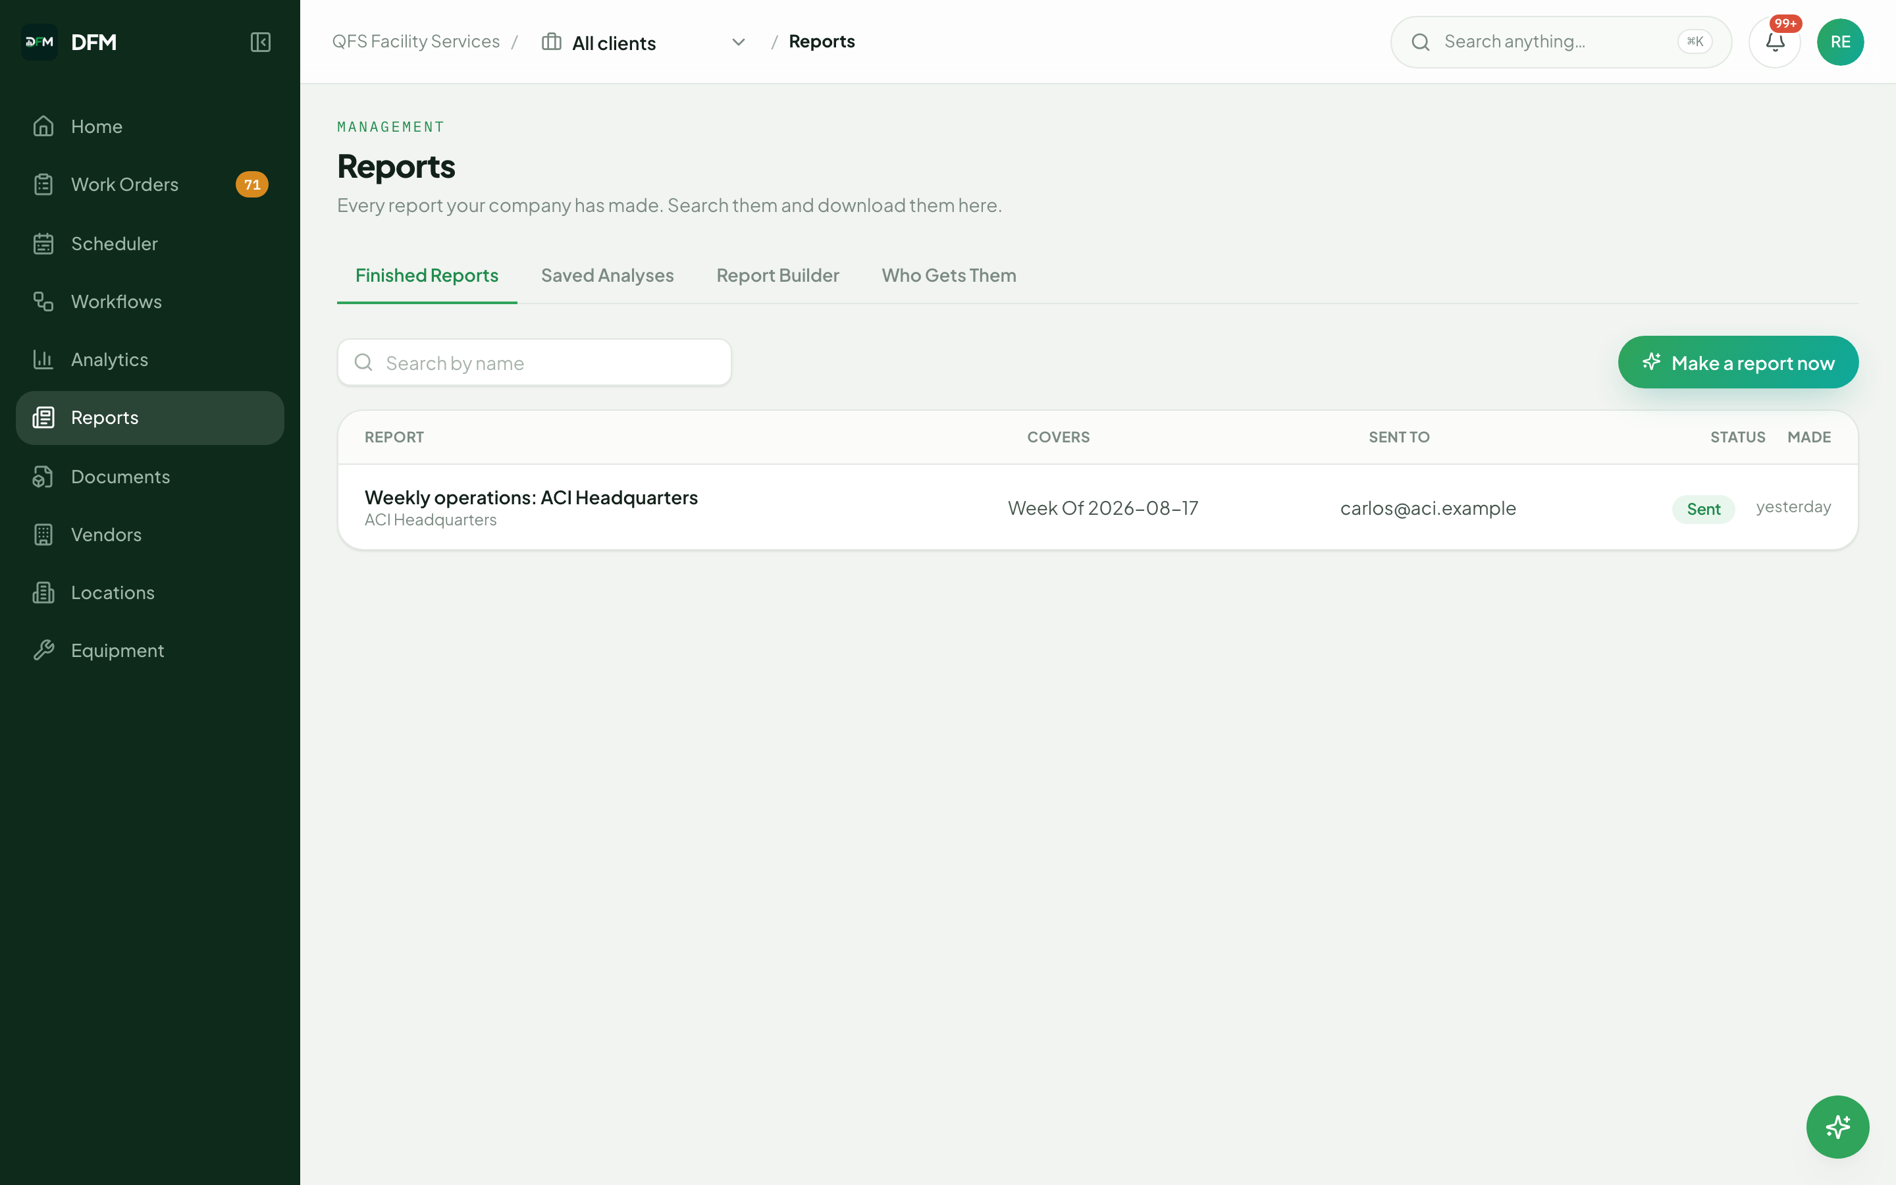Focus the Search anything field

coord(1561,41)
